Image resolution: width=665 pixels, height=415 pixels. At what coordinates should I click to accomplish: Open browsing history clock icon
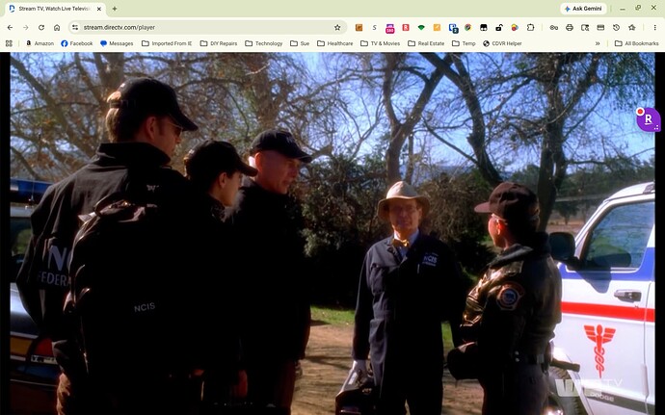[x=616, y=28]
